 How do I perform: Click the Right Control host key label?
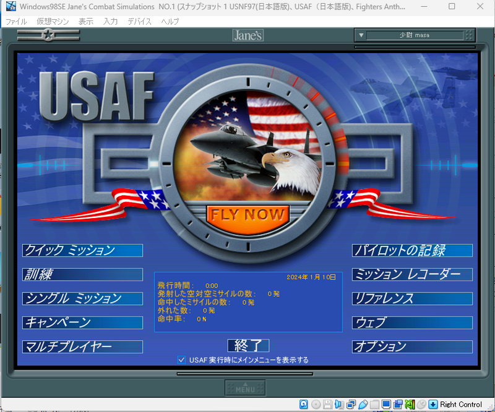click(x=461, y=405)
